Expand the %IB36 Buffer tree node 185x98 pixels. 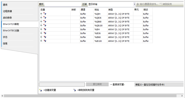[41, 33]
